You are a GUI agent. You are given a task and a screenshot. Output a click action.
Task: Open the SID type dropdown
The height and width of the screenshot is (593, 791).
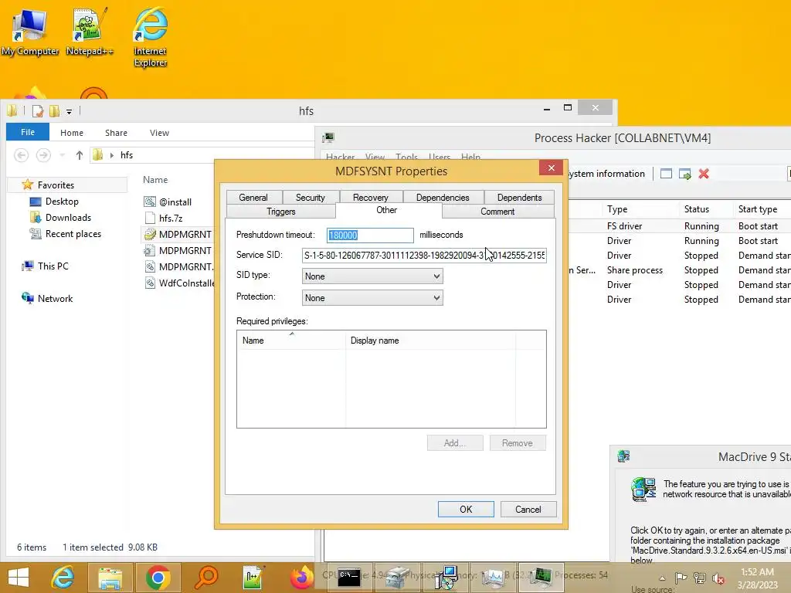coord(372,276)
